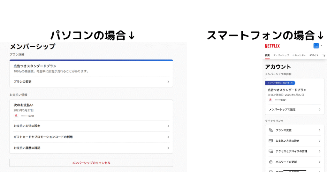Switch to the メンバーシップ tab

pyautogui.click(x=281, y=55)
